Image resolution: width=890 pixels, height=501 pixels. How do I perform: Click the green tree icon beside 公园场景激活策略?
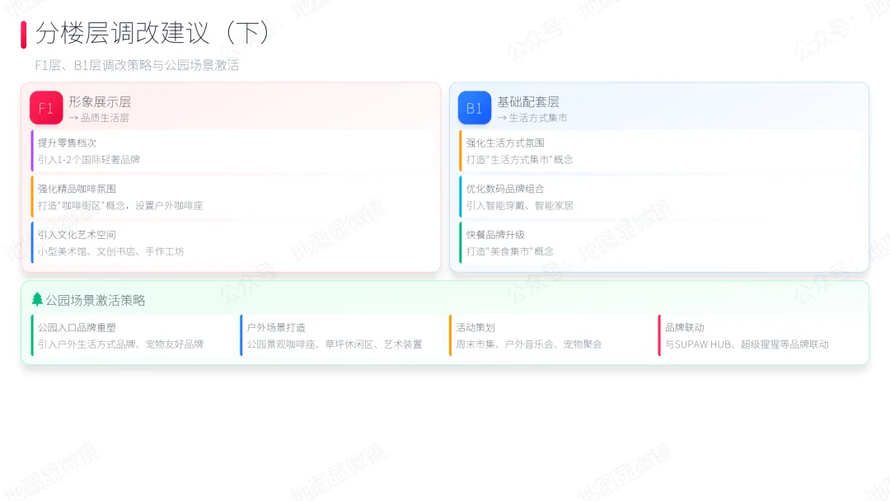(37, 300)
